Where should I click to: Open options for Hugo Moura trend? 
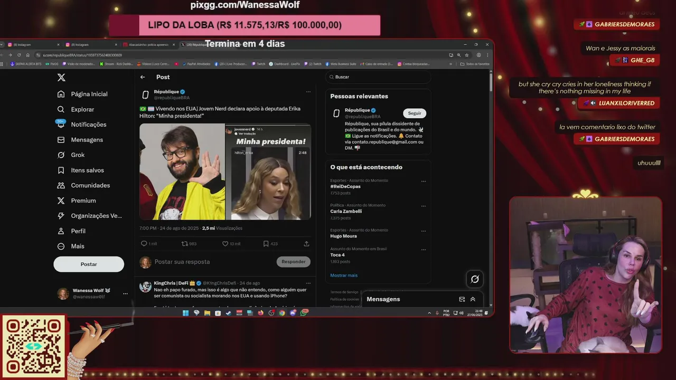click(423, 231)
